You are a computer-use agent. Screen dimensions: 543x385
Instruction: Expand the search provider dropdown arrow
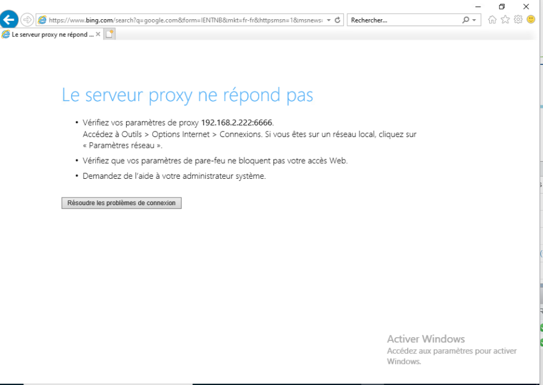[x=474, y=20]
